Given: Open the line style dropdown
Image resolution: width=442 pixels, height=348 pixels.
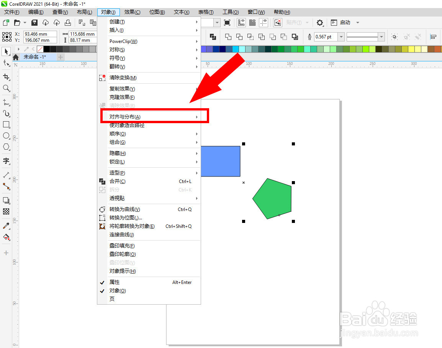Looking at the screenshot, I should 381,37.
